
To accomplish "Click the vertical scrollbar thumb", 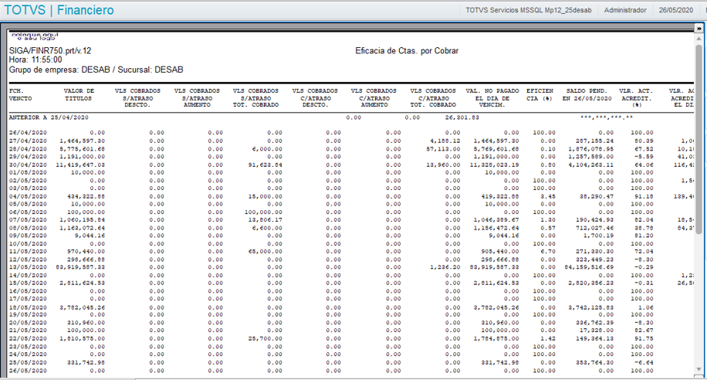I will click(699, 138).
